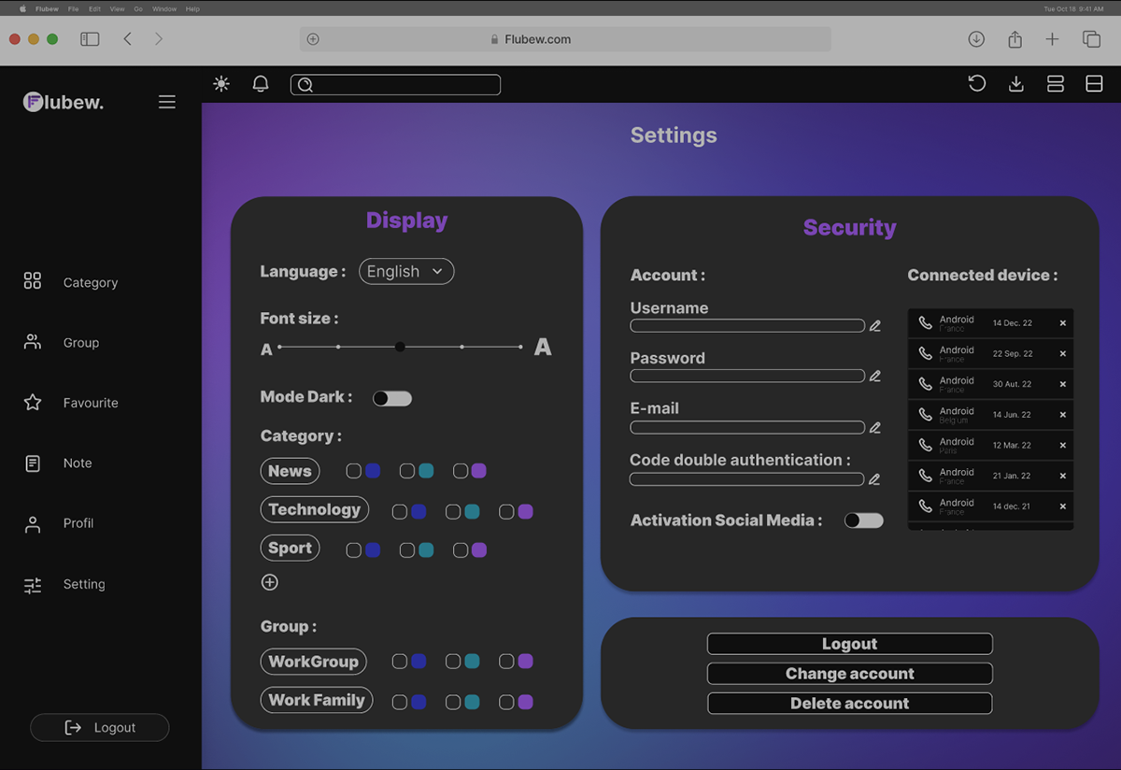This screenshot has width=1121, height=770.
Task: Open the Category sidebar item
Action: [71, 282]
